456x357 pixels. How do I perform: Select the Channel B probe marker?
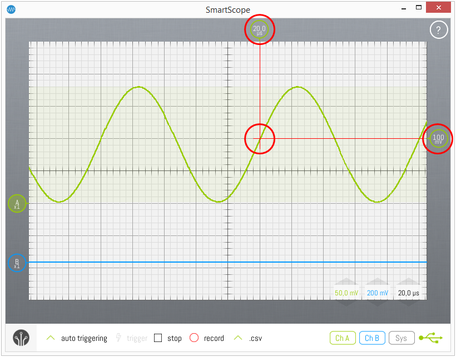(x=17, y=263)
